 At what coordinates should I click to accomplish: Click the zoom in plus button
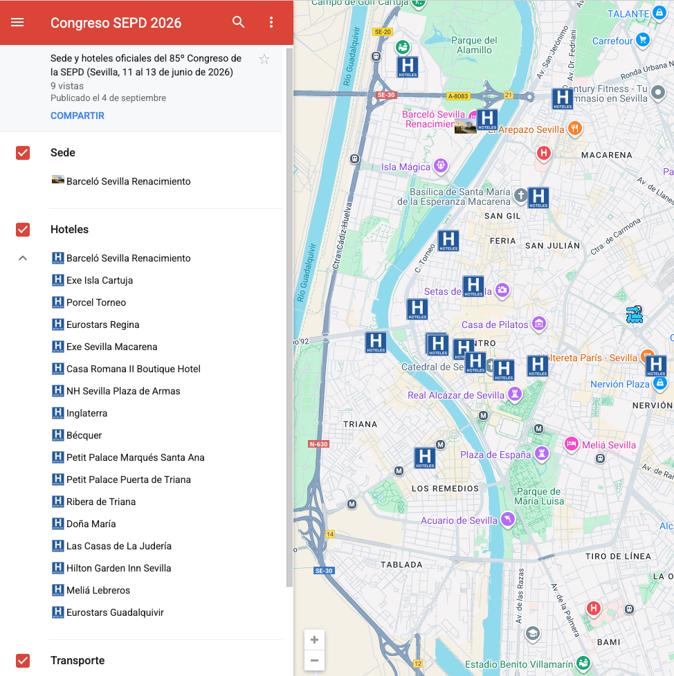[314, 639]
